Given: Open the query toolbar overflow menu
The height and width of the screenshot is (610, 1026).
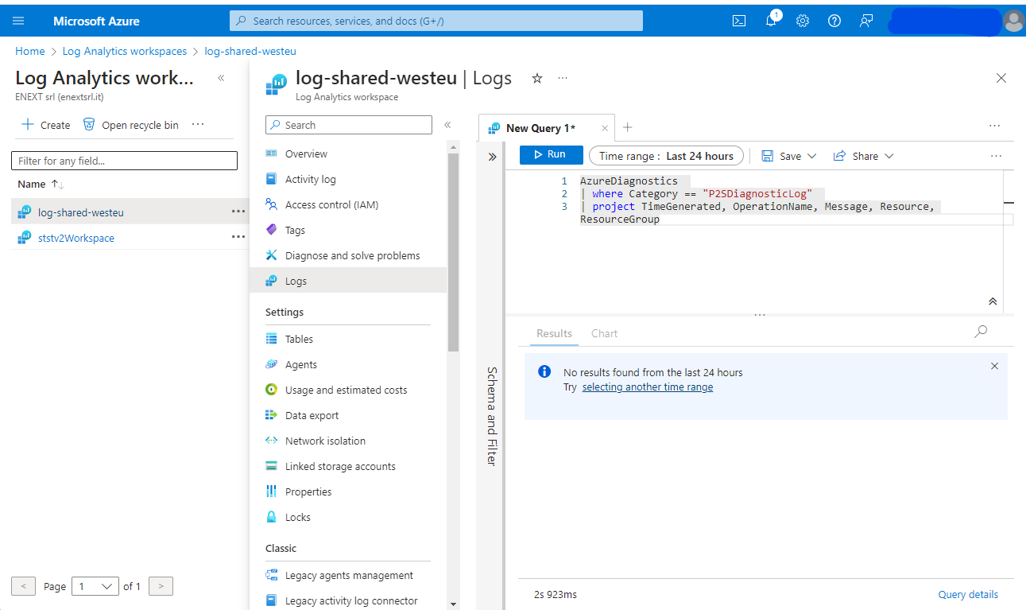Looking at the screenshot, I should pyautogui.click(x=997, y=156).
